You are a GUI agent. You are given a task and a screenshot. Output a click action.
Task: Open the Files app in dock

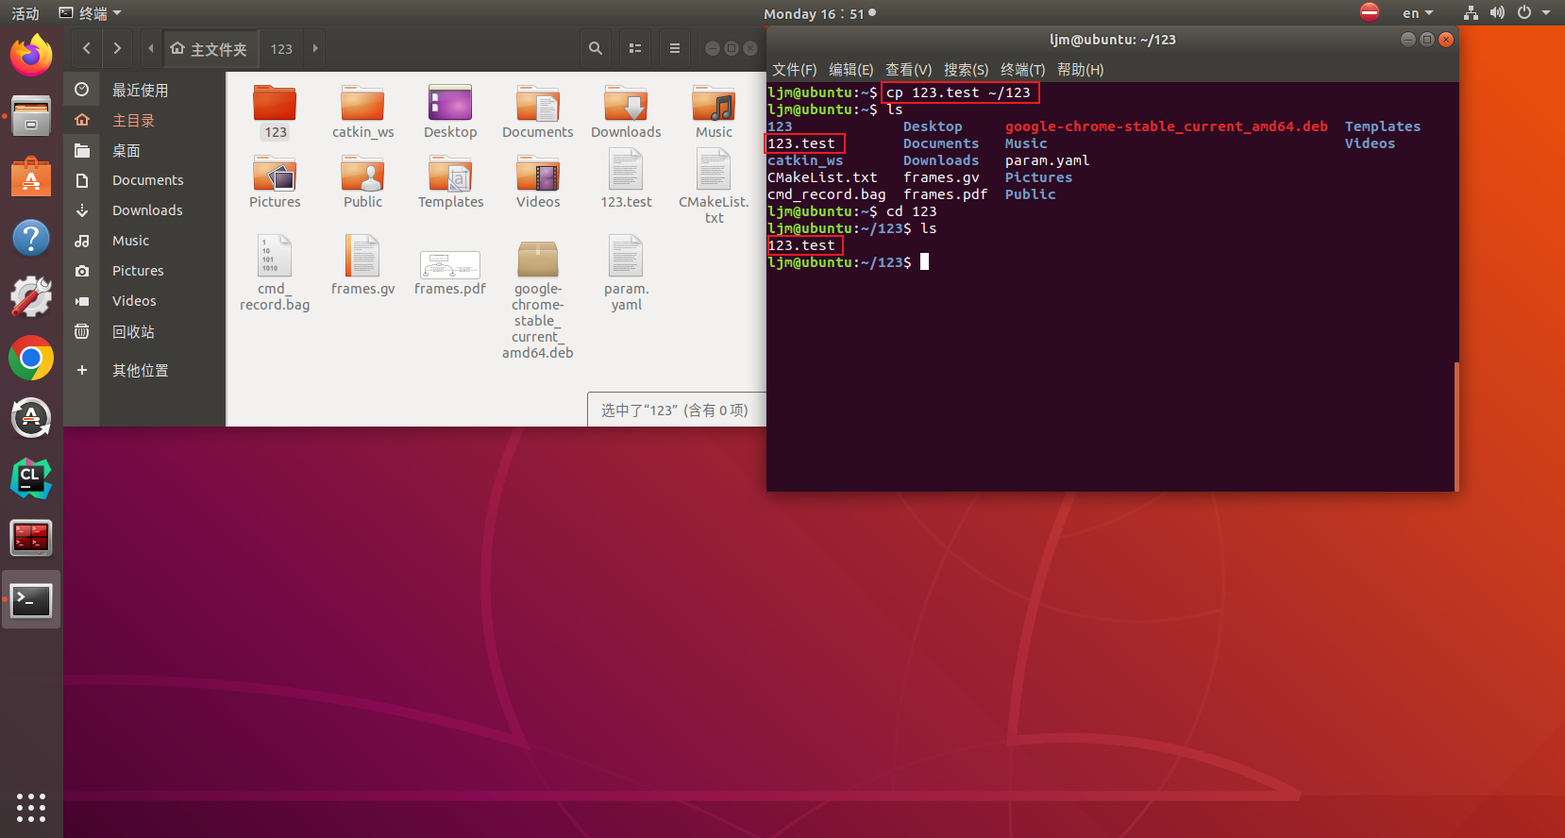31,115
